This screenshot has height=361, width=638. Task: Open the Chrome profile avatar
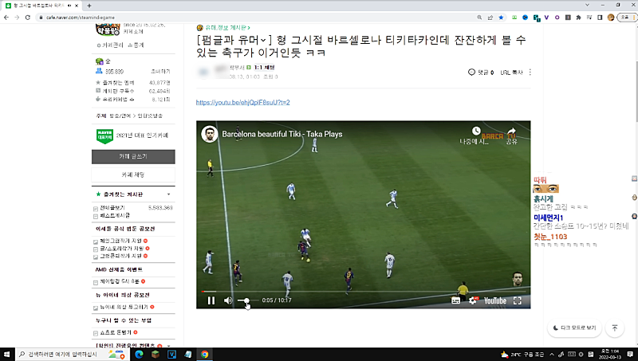coord(610,18)
